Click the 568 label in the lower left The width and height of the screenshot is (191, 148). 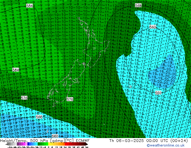coord(39,117)
